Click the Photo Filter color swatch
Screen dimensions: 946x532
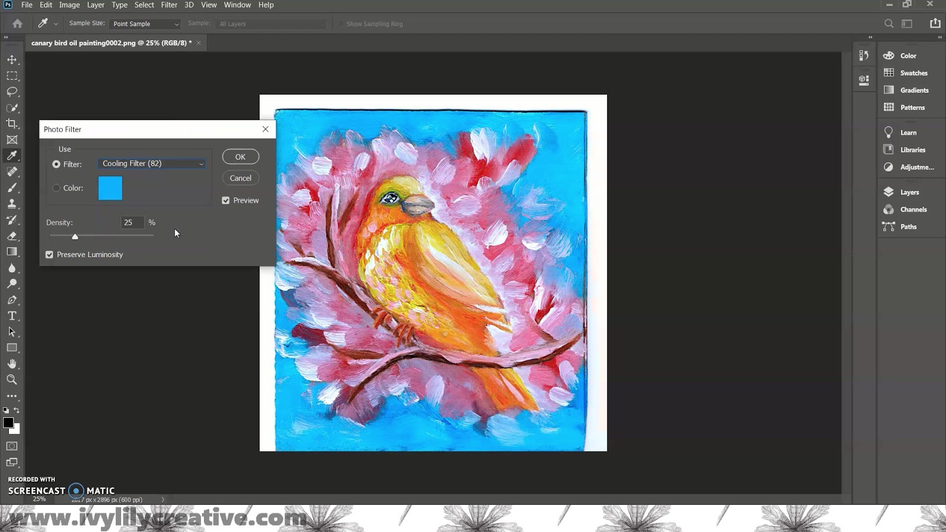(x=111, y=188)
